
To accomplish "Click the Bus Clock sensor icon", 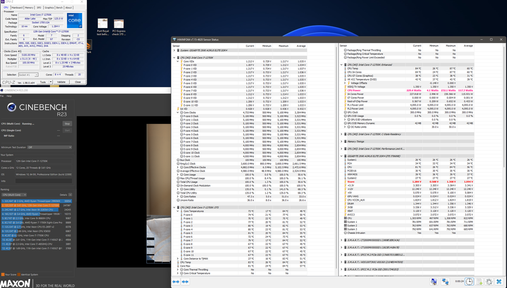I will [x=178, y=160].
